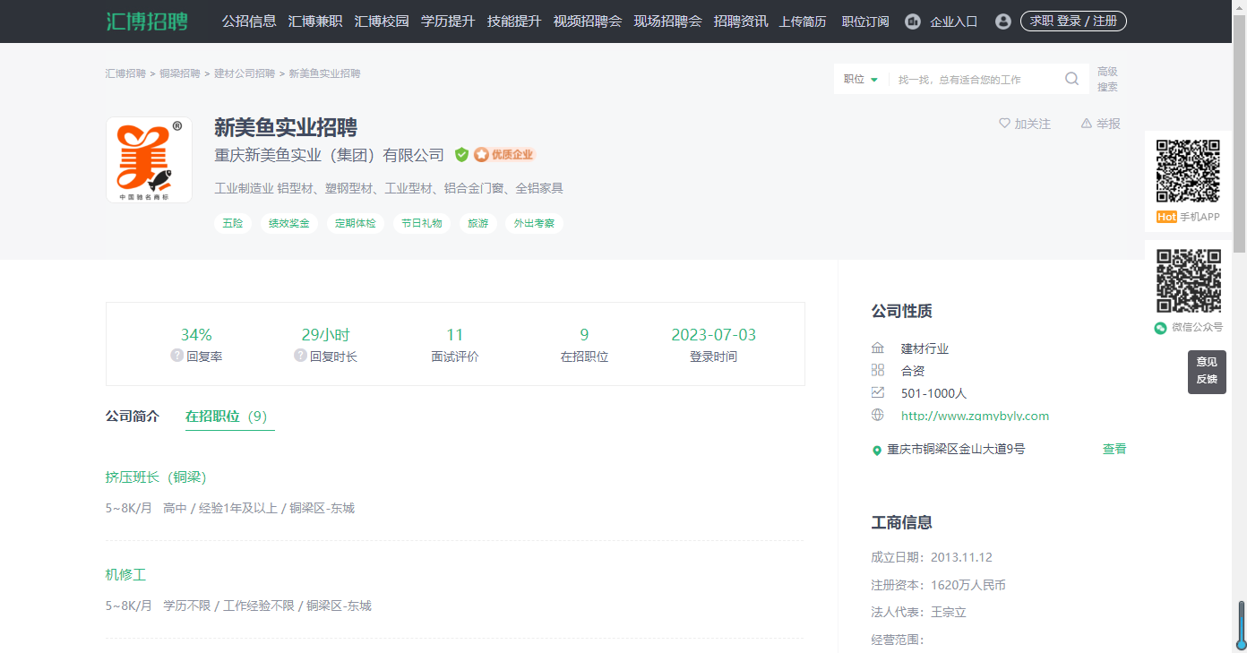
Task: Click the question mark icon beside 回复时长
Action: [300, 356]
